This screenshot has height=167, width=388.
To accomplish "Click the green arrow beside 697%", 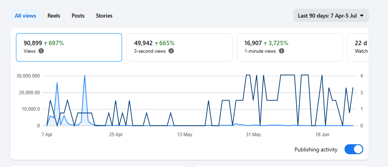I will [x=45, y=44].
